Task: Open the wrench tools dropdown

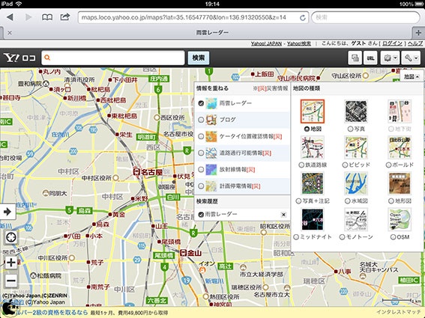Action: 411,58
